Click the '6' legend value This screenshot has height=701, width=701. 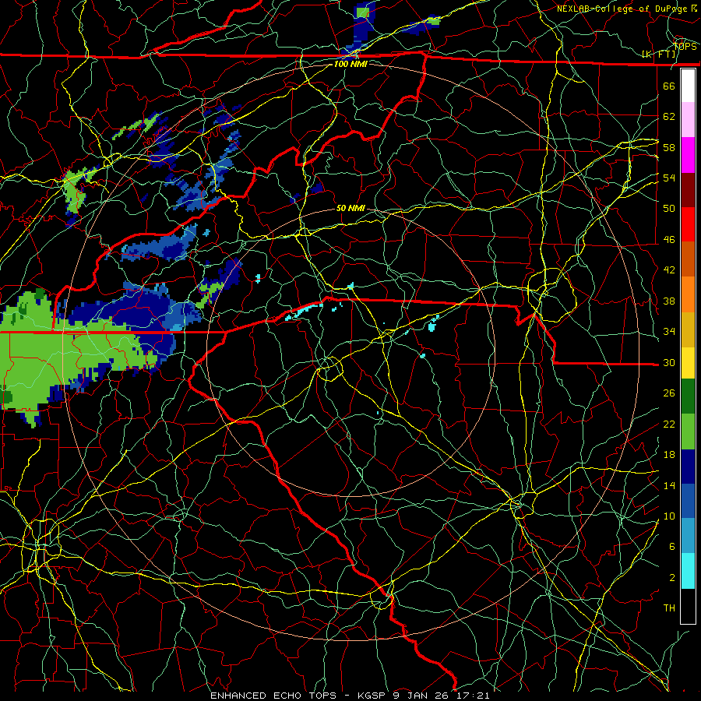[672, 547]
